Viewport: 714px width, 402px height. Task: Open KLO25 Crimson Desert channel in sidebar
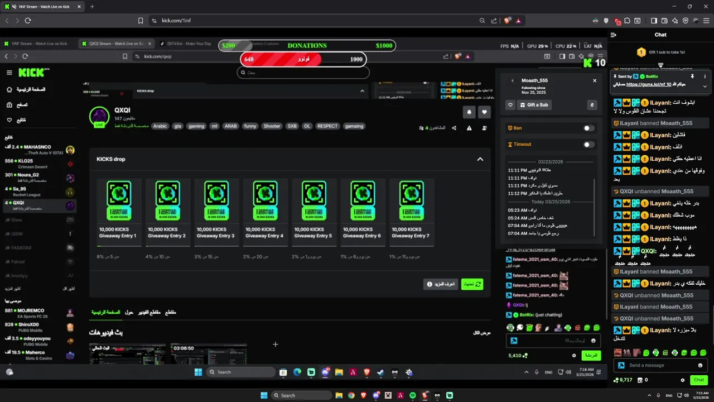click(39, 164)
